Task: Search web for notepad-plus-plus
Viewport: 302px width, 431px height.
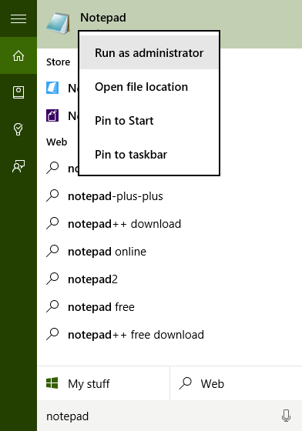Action: click(169, 196)
